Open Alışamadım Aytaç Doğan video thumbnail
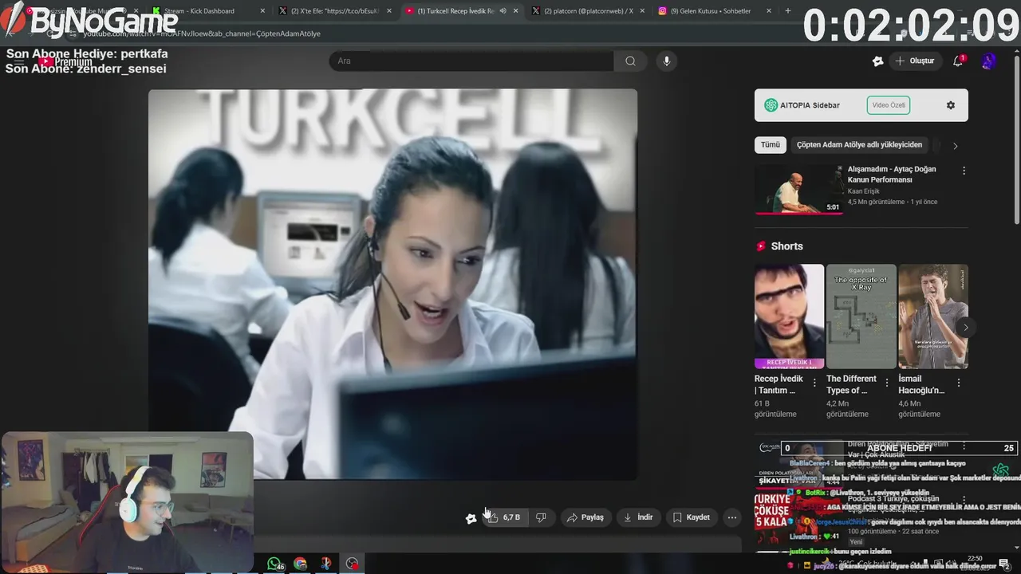The height and width of the screenshot is (574, 1021). [x=798, y=190]
